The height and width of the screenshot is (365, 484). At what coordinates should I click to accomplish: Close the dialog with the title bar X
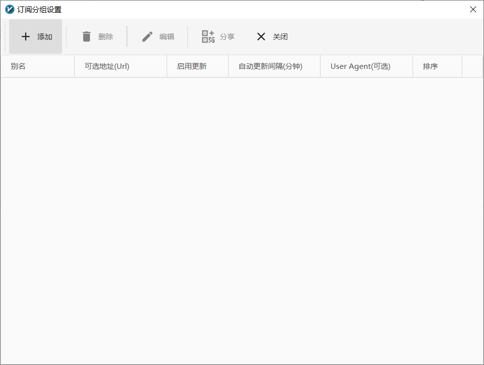pyautogui.click(x=473, y=9)
